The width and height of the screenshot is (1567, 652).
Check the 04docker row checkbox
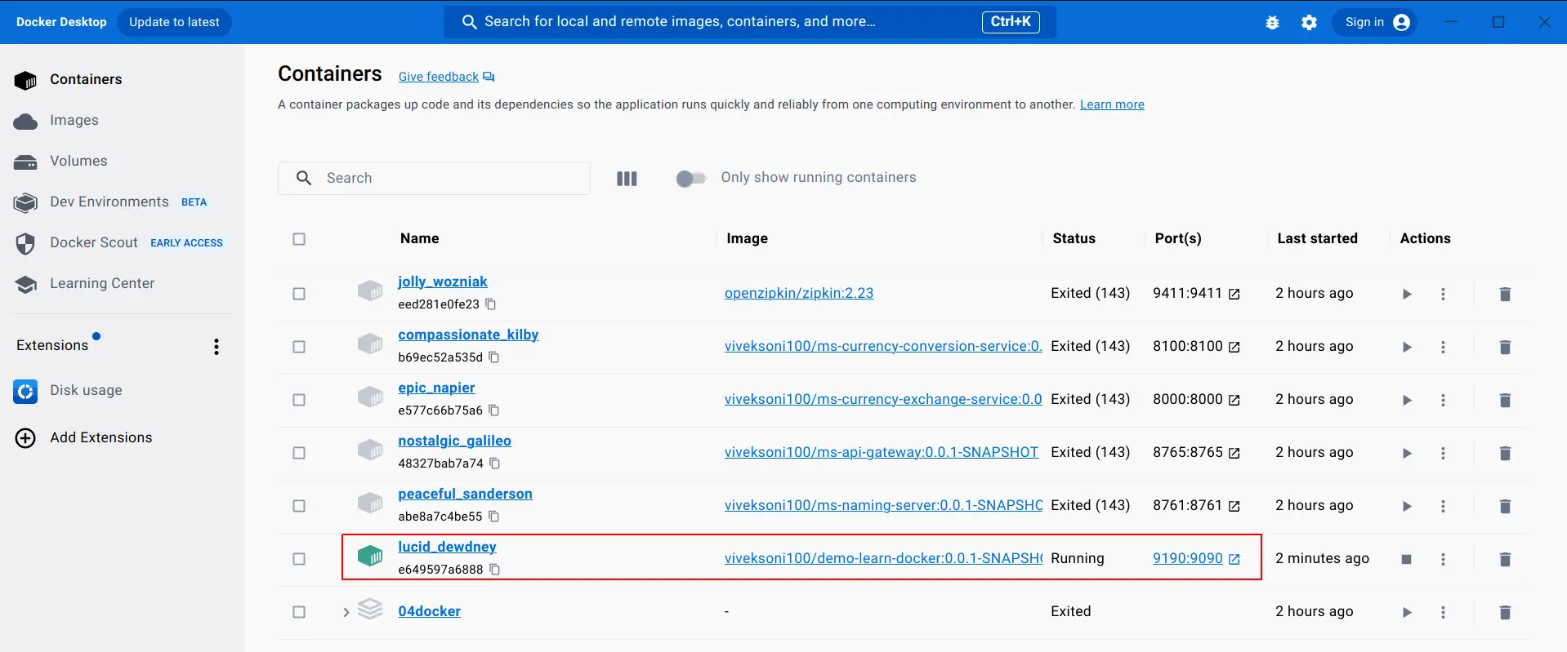[x=299, y=612]
